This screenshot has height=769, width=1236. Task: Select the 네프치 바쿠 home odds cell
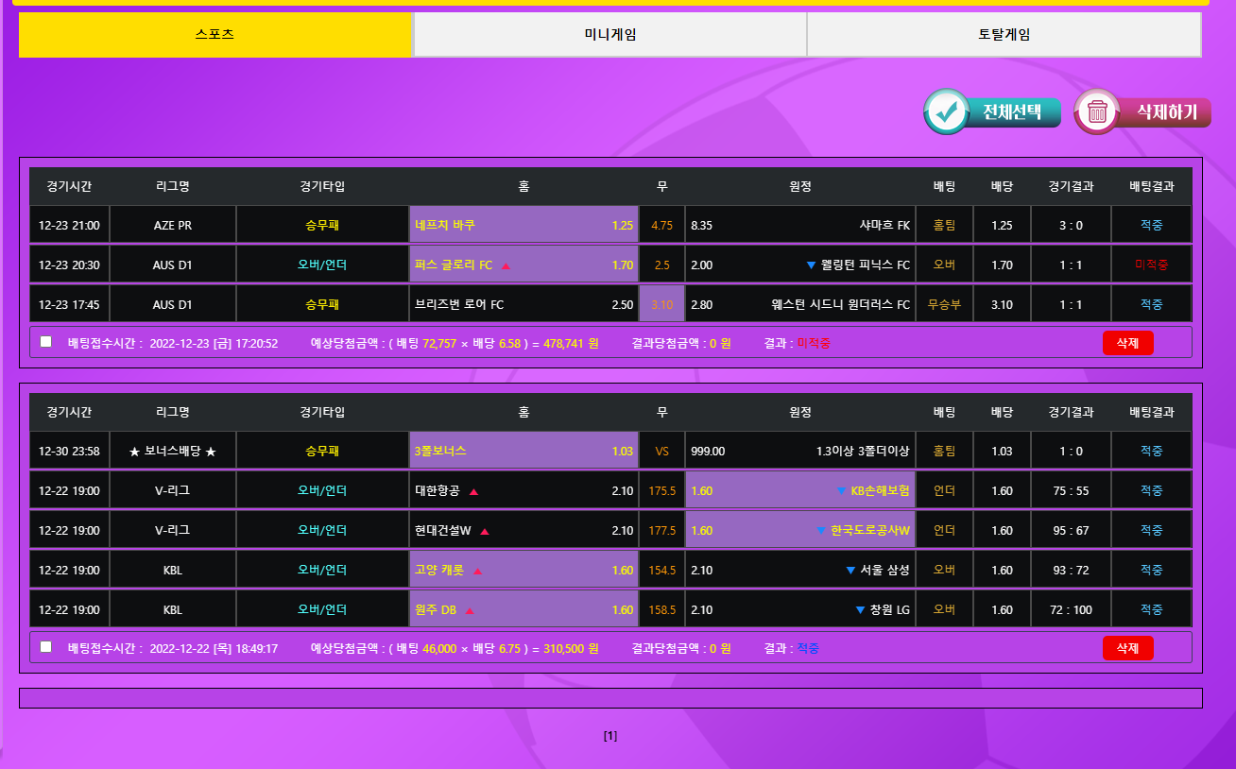(x=524, y=225)
